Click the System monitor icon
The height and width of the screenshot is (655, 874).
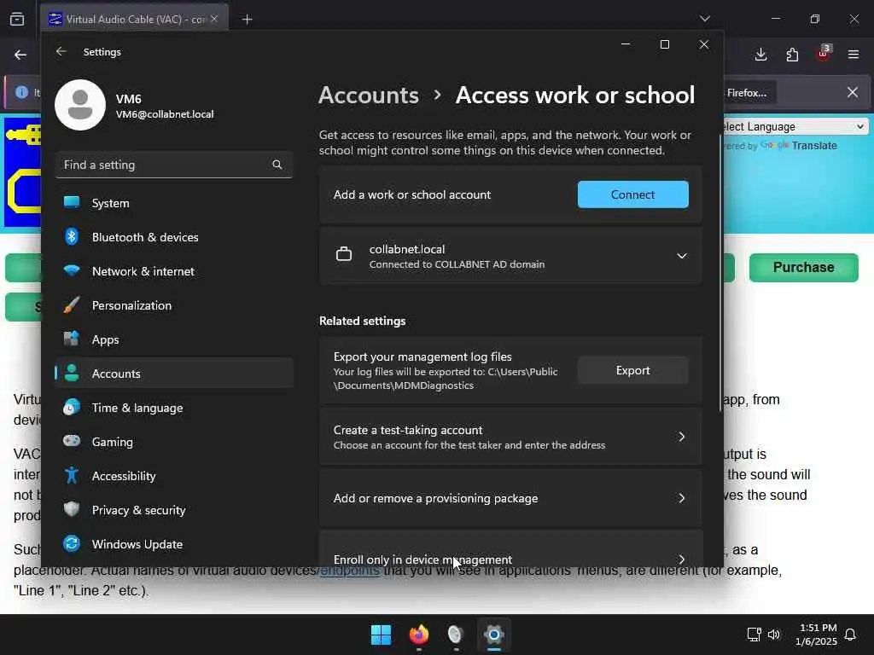(x=72, y=202)
